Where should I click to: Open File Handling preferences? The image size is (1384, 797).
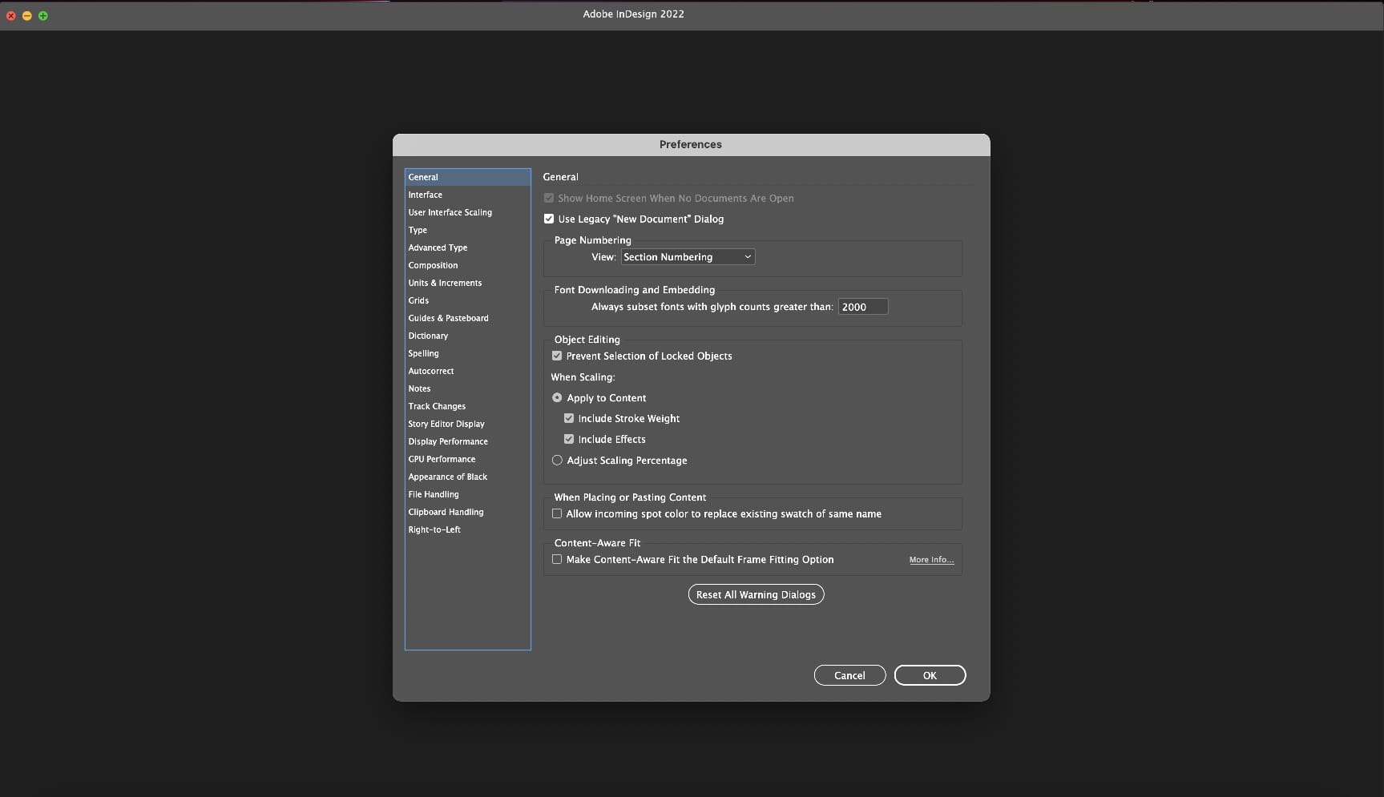click(468, 494)
